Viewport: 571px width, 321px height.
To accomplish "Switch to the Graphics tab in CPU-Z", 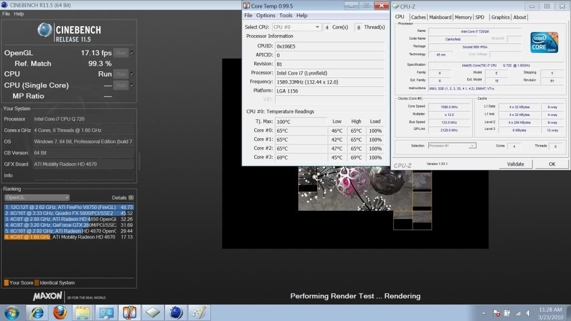I will point(500,17).
